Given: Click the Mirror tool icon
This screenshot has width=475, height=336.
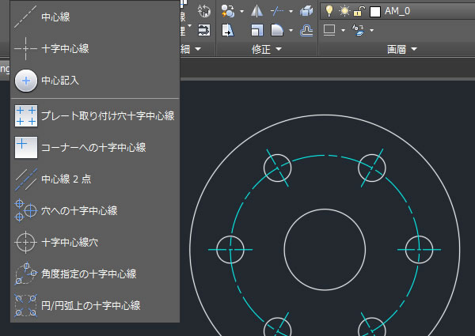Looking at the screenshot, I should click(x=256, y=12).
